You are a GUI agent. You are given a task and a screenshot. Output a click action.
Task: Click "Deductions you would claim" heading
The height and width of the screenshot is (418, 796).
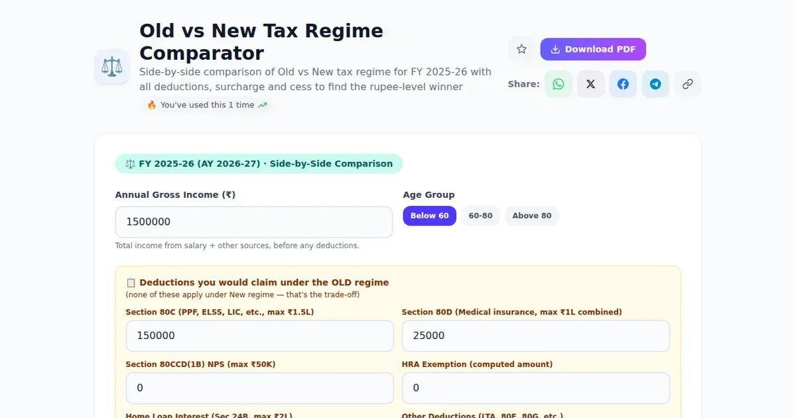(257, 283)
